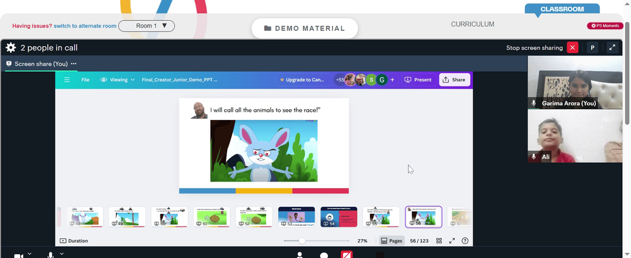Screen dimensions: 631x258
Task: Expand camera options chevron
Action: (x=30, y=254)
